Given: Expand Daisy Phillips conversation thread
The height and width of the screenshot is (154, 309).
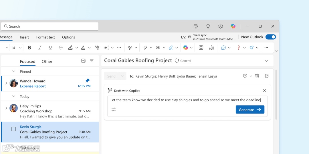Looking at the screenshot, I should point(6,108).
